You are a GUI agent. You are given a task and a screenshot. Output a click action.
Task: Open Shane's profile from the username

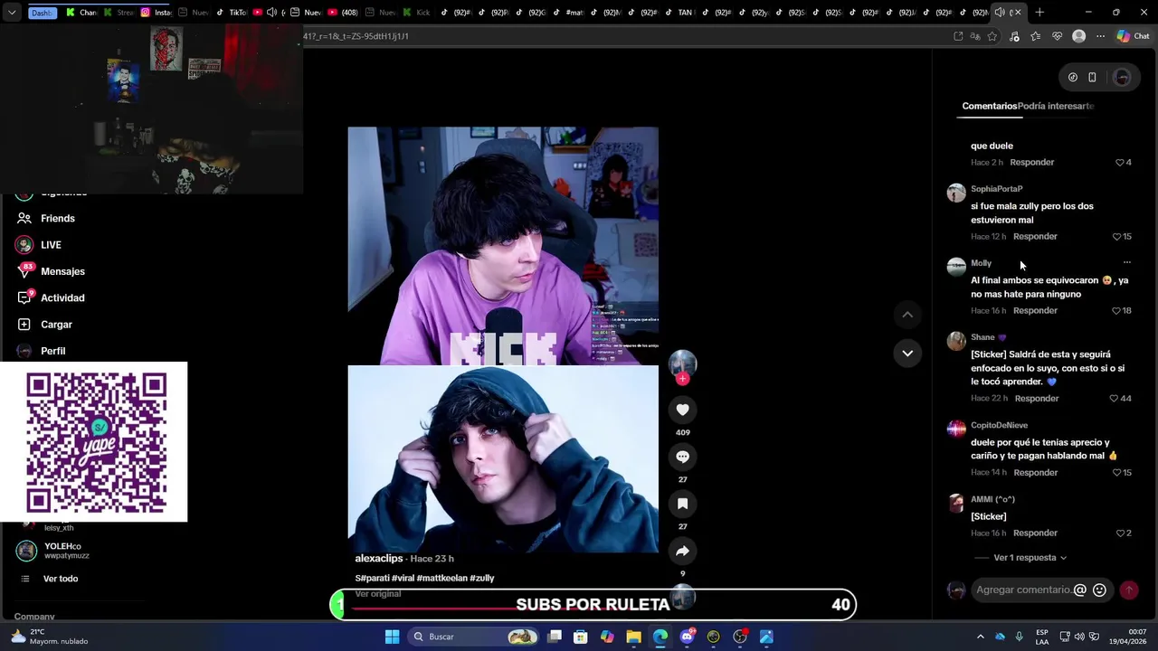(982, 337)
